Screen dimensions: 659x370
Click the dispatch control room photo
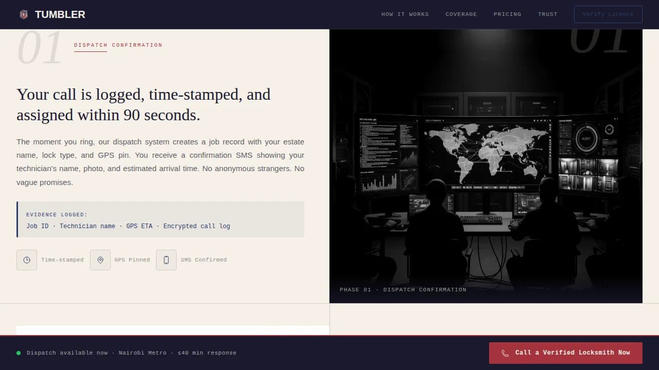(x=486, y=164)
